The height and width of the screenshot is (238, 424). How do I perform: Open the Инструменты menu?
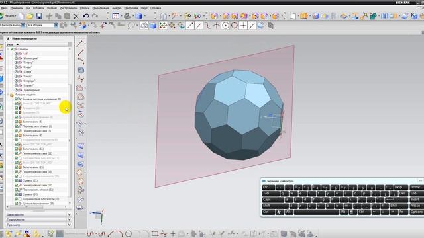point(68,8)
